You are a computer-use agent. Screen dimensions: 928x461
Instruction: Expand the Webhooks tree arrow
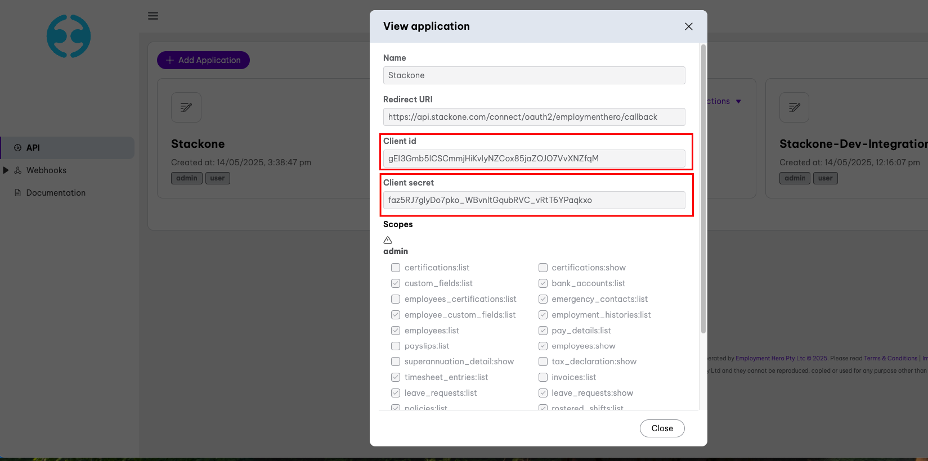click(x=6, y=170)
